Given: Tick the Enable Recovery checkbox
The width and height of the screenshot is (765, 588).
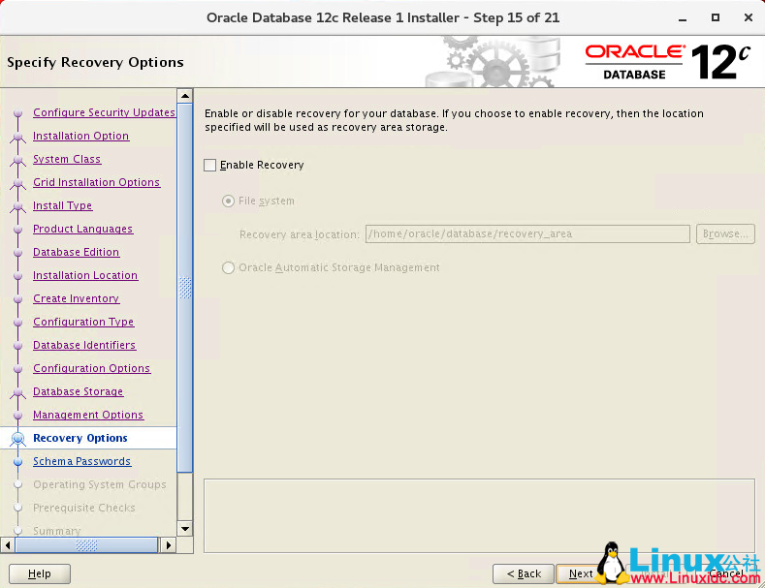Looking at the screenshot, I should click(209, 166).
